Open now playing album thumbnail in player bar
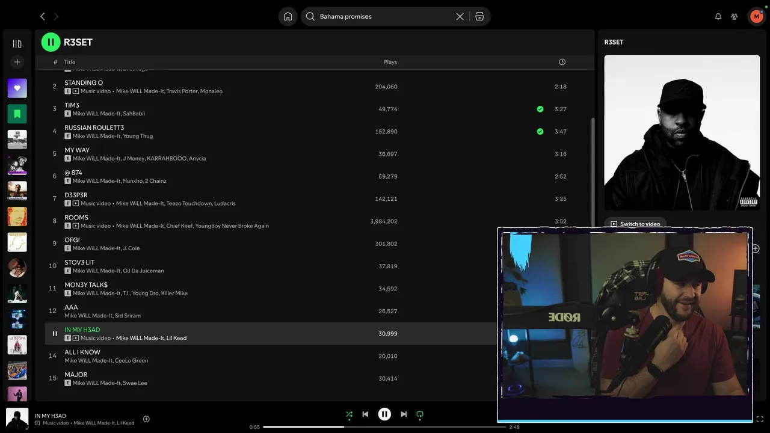This screenshot has width=770, height=433. (x=17, y=419)
